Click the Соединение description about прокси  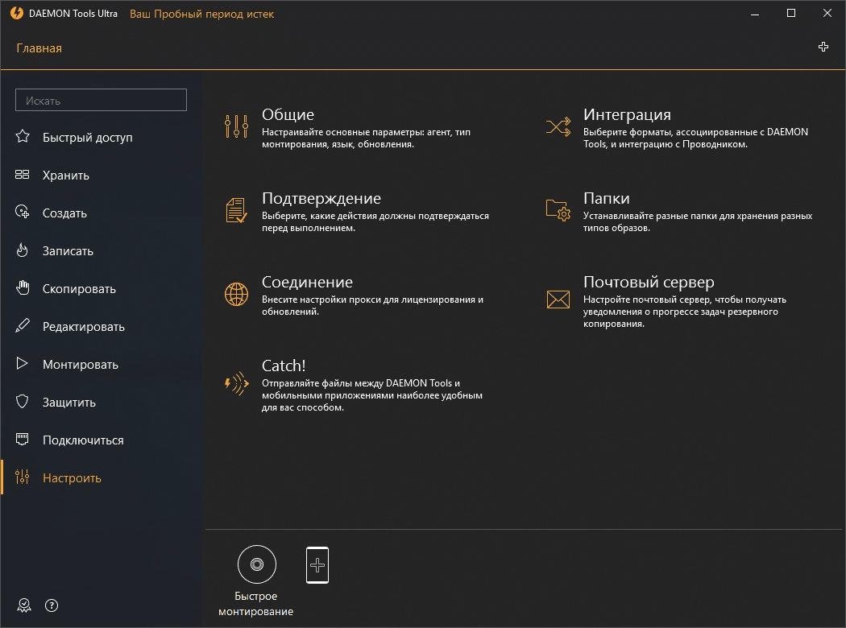click(372, 305)
